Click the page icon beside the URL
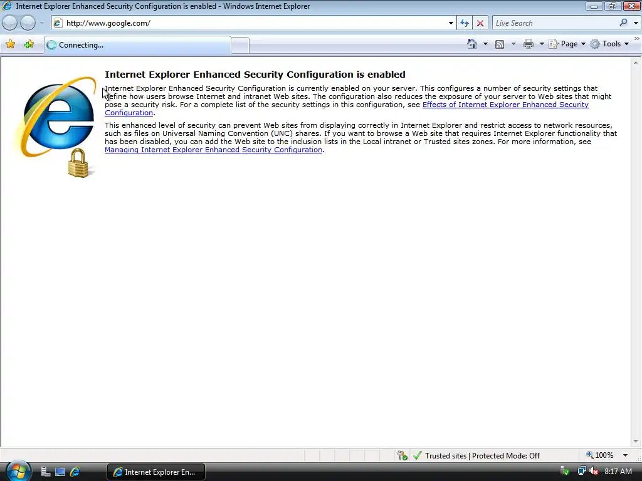Screen dimensions: 642x481 point(58,23)
